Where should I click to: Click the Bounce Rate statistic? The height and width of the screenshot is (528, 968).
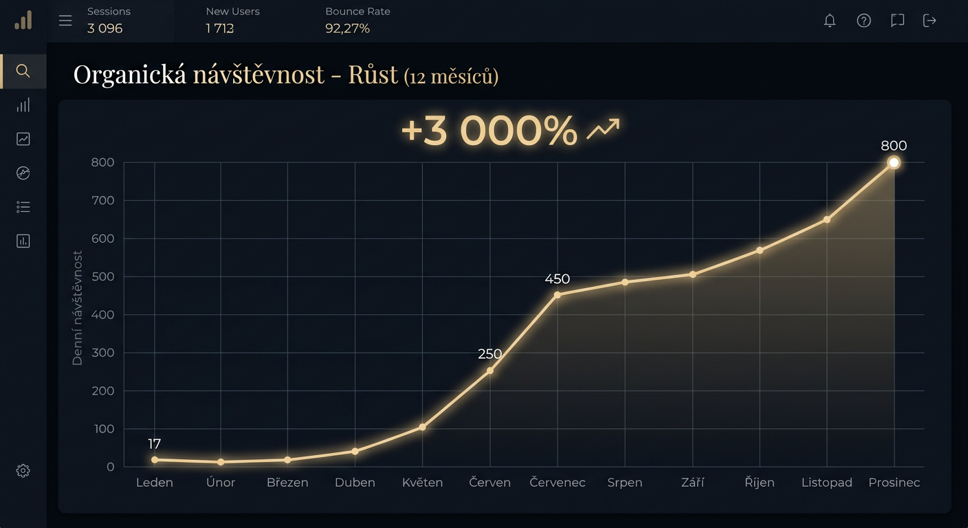[x=357, y=20]
